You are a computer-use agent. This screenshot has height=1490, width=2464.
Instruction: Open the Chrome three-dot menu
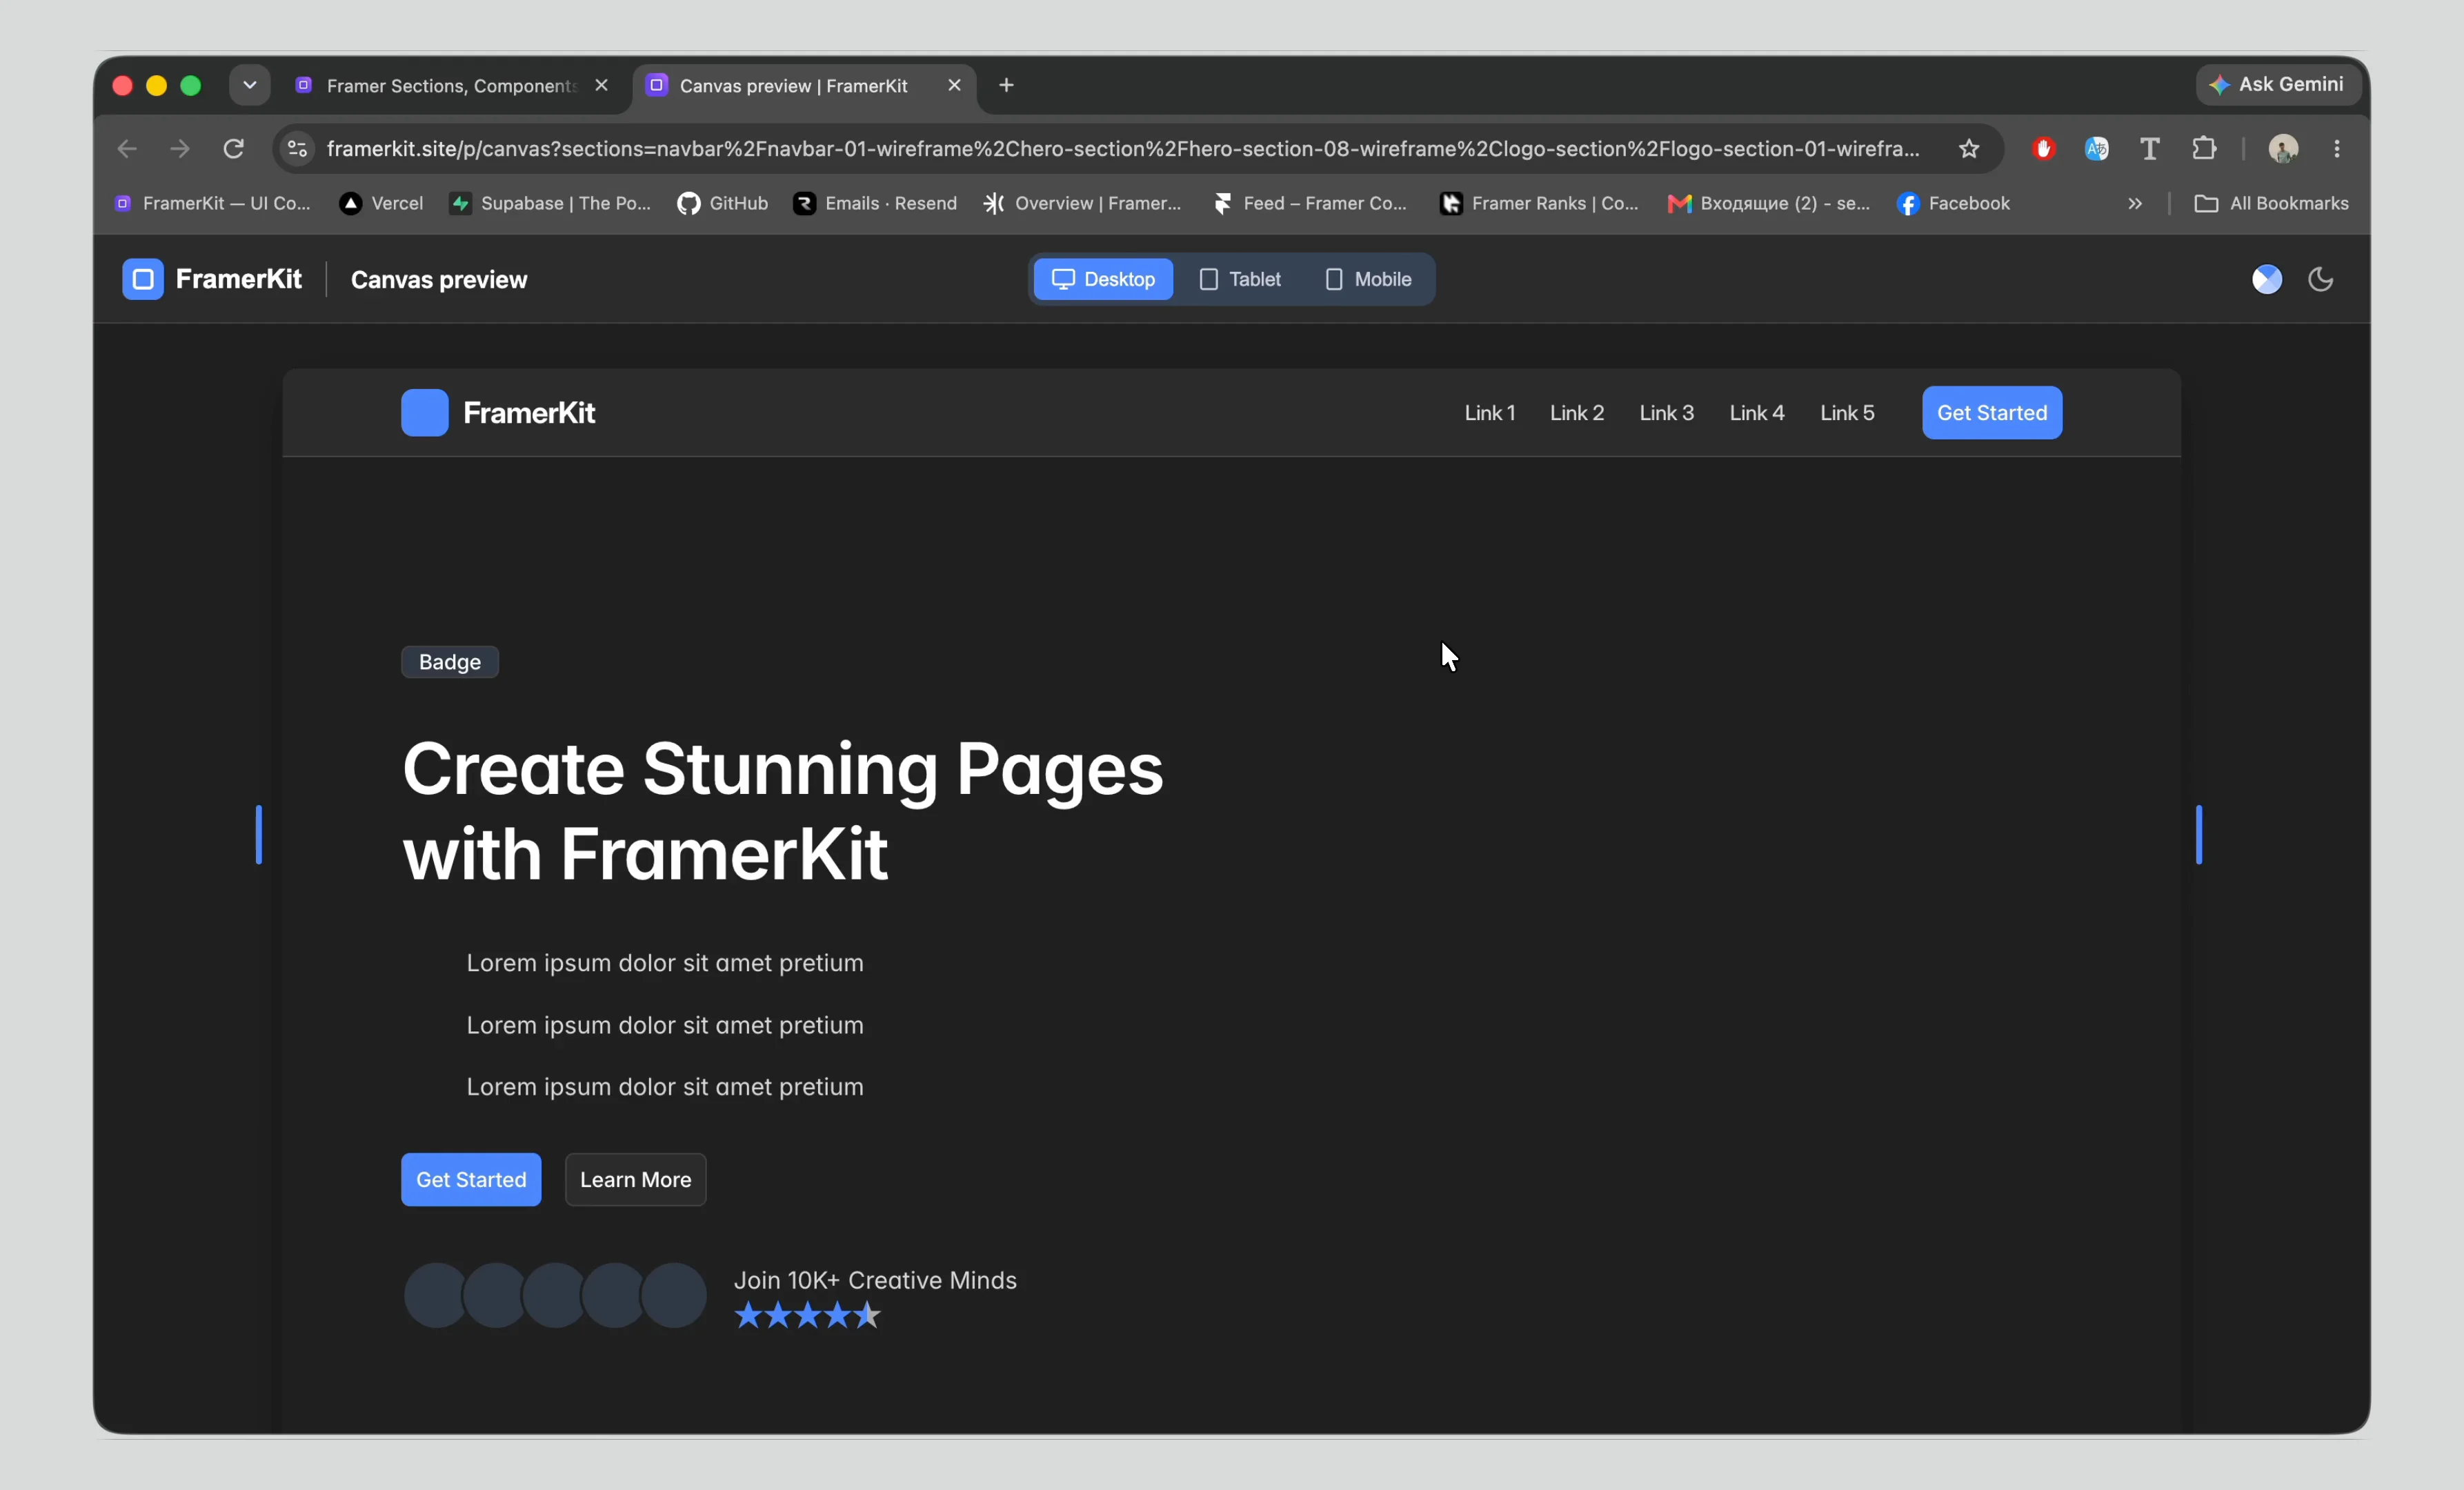tap(2337, 149)
